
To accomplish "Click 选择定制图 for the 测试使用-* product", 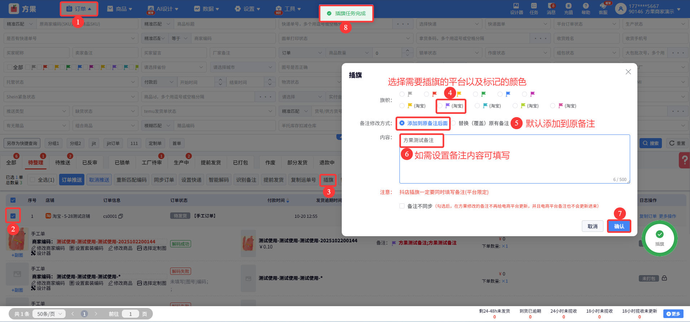I will coord(152,283).
